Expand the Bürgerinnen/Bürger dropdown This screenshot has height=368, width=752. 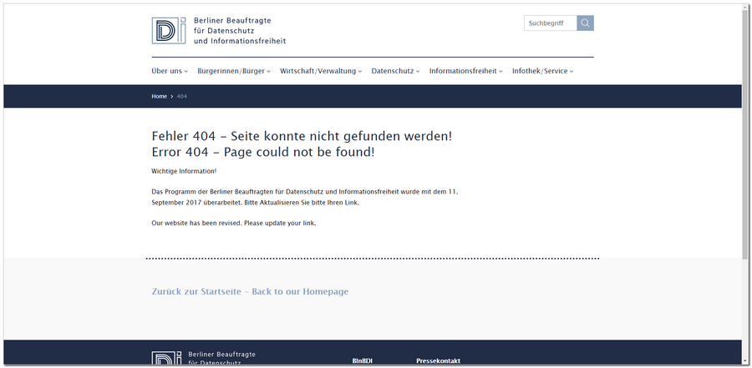pos(234,71)
